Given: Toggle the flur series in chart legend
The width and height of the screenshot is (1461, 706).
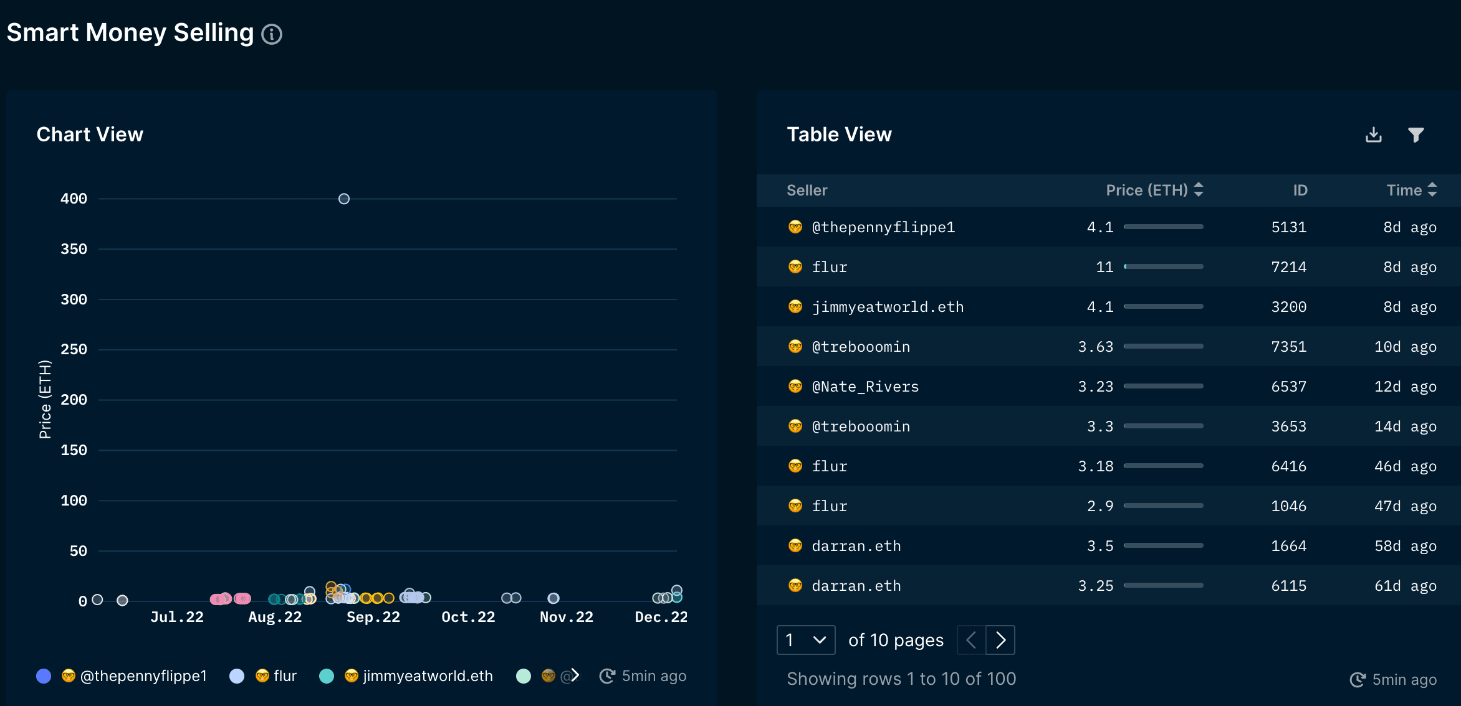Looking at the screenshot, I should [x=237, y=676].
